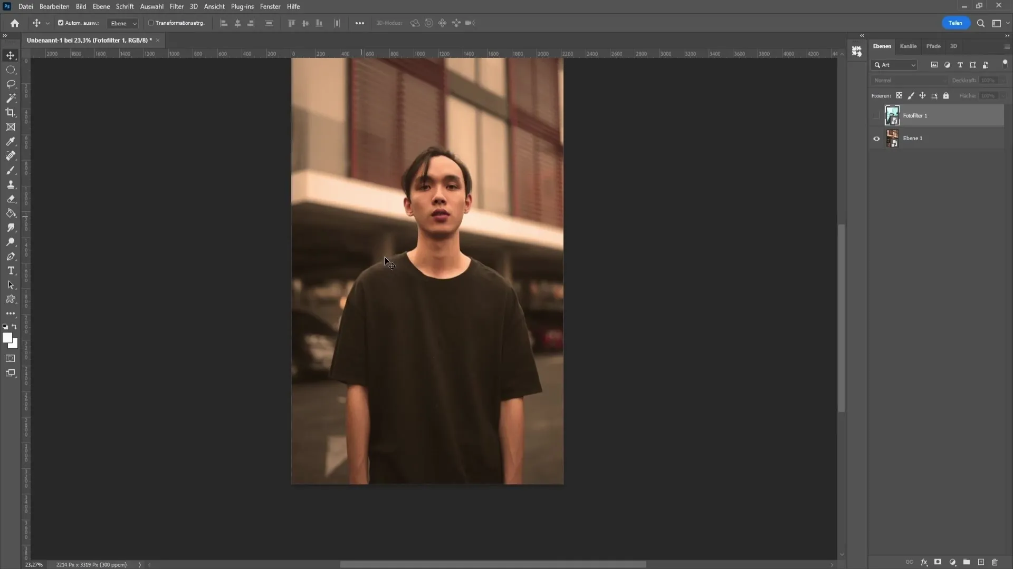Select the Pen tool
Image resolution: width=1013 pixels, height=569 pixels.
pyautogui.click(x=11, y=257)
